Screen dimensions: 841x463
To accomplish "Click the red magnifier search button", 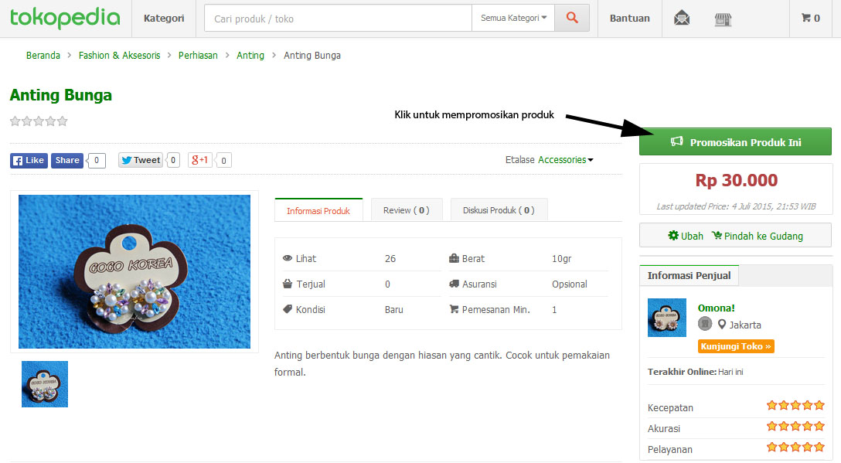I will pos(572,19).
